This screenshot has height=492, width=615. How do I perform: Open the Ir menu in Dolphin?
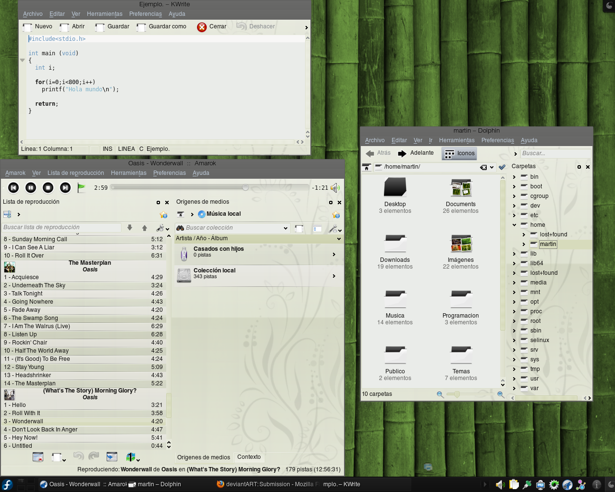pyautogui.click(x=430, y=140)
